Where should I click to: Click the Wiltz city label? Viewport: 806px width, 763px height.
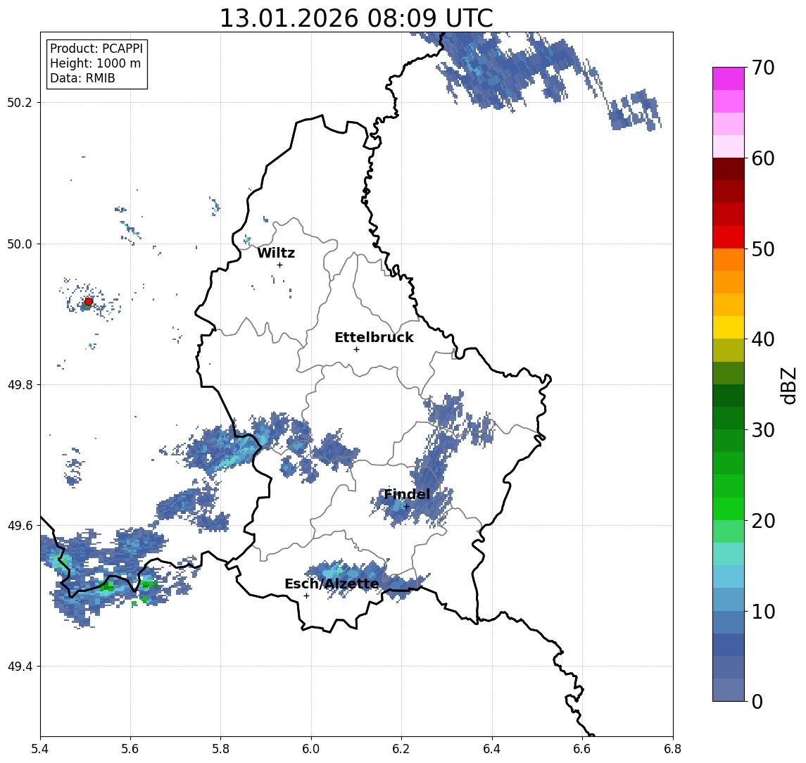pyautogui.click(x=276, y=253)
